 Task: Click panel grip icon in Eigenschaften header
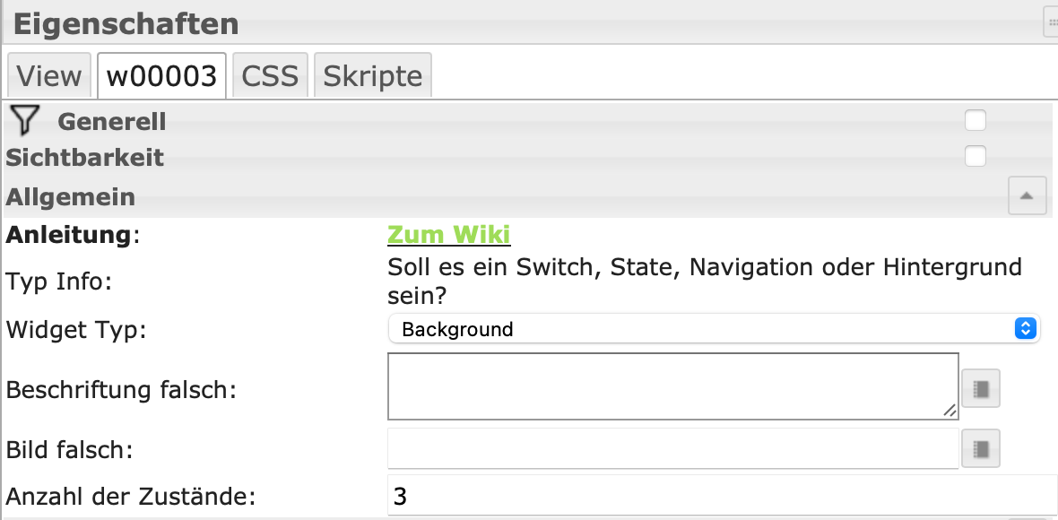(1051, 22)
